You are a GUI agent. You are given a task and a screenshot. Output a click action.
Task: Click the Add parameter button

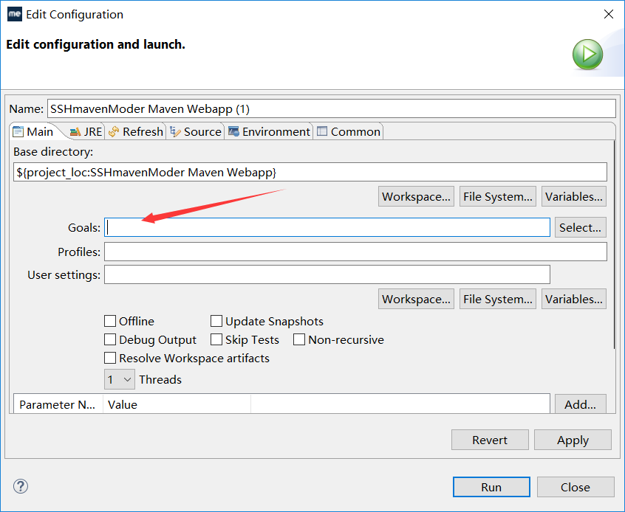(581, 404)
